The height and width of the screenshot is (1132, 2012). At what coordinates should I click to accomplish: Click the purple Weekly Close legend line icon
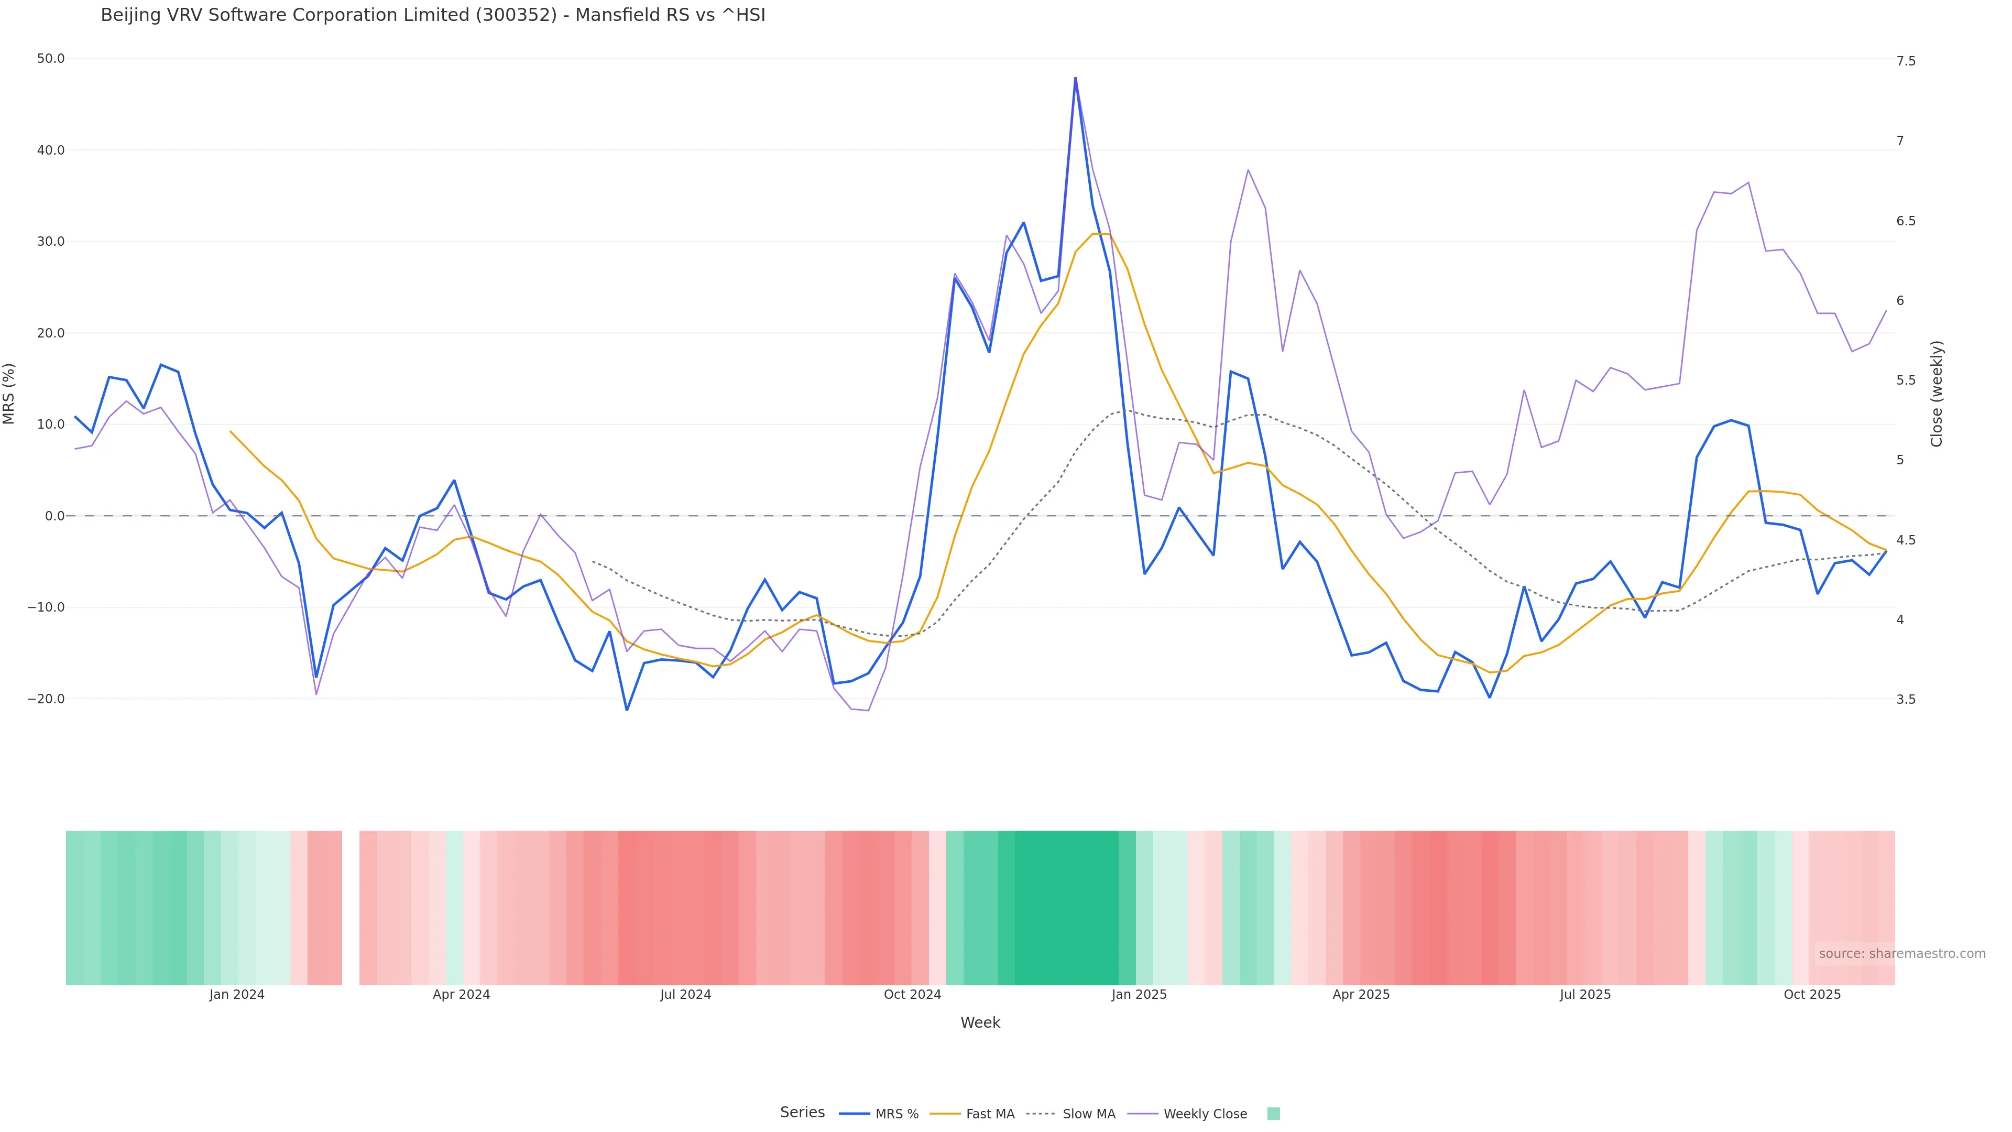pos(1143,1114)
